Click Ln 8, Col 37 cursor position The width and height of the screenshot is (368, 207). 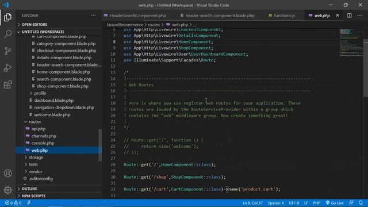[x=252, y=203]
